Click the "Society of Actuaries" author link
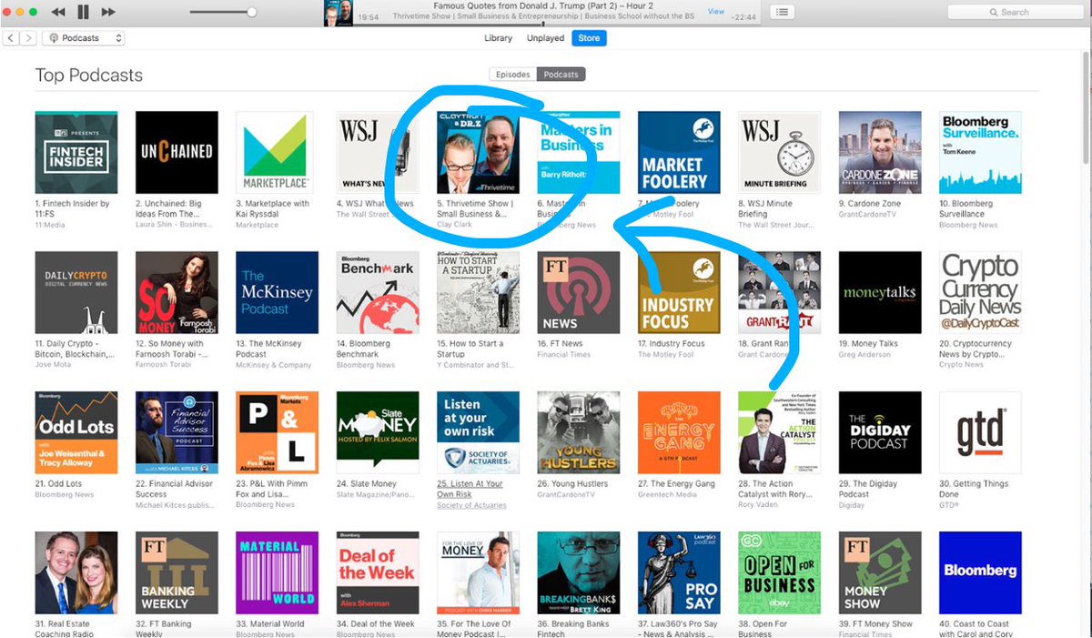Image resolution: width=1092 pixels, height=638 pixels. [473, 505]
